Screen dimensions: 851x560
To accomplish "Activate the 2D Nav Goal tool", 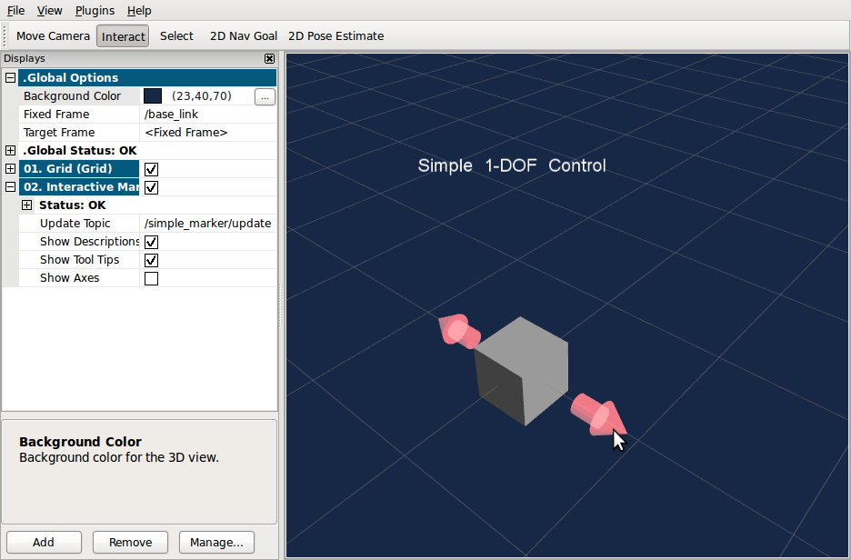I will (243, 36).
